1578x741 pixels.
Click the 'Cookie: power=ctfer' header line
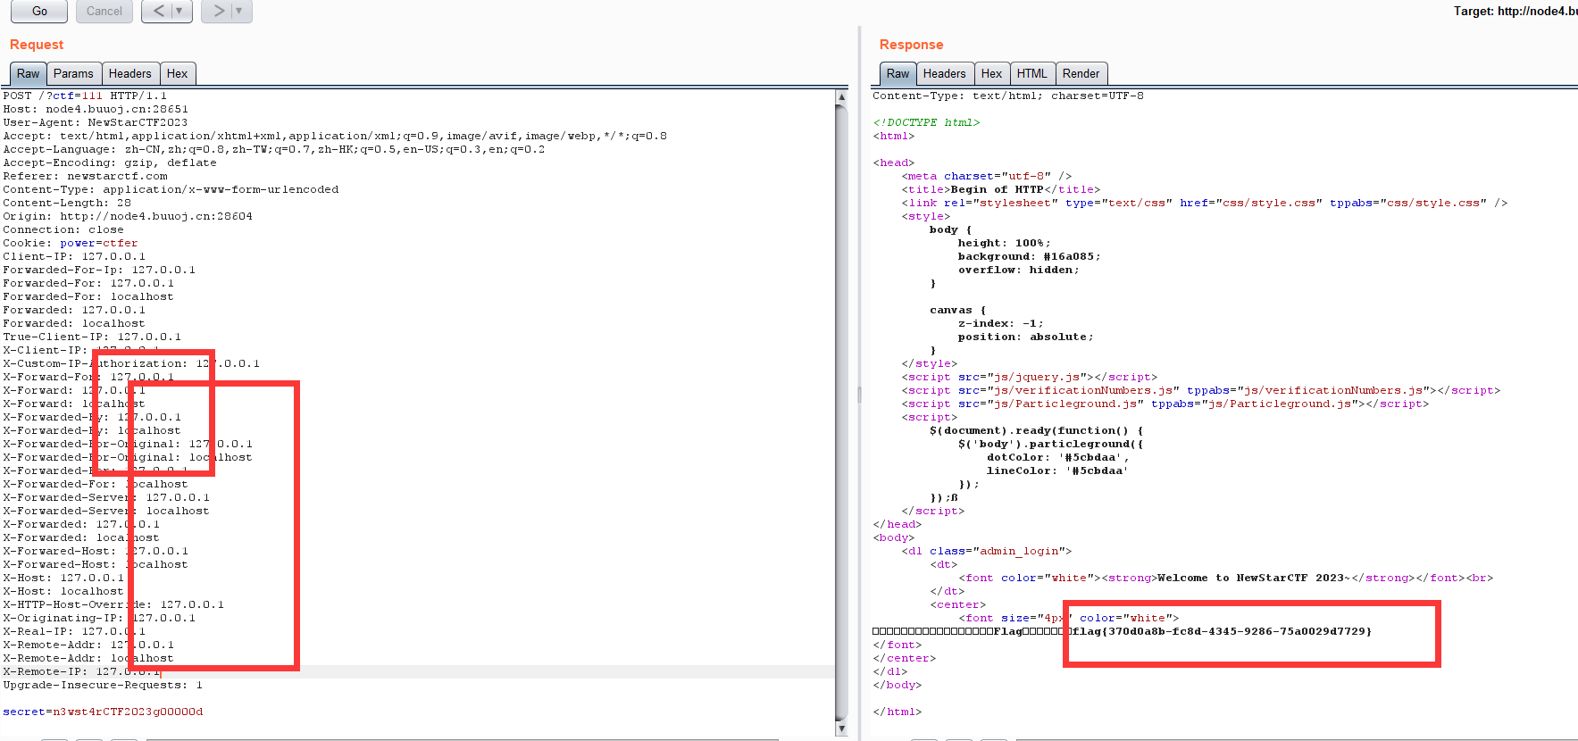tap(71, 243)
